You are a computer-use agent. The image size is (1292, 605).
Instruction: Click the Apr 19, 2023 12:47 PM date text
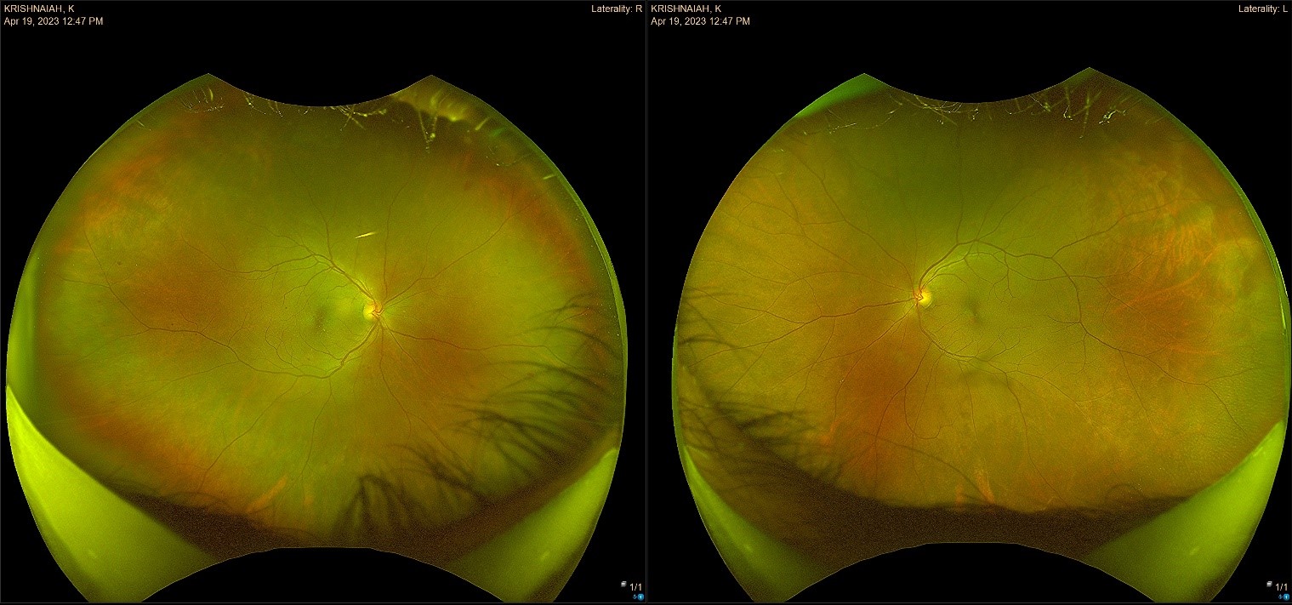coord(54,20)
